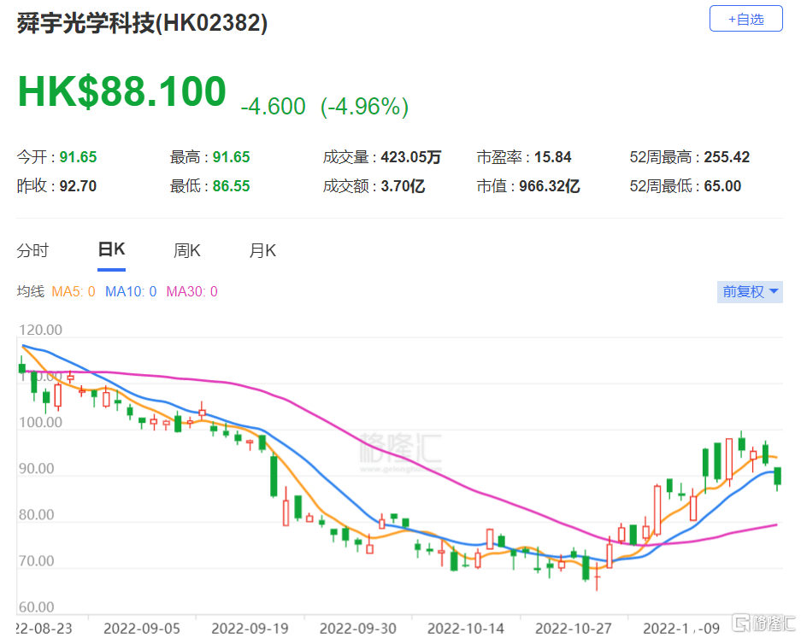This screenshot has width=801, height=638.
Task: Open the 周K weekly chart tab
Action: tap(187, 250)
